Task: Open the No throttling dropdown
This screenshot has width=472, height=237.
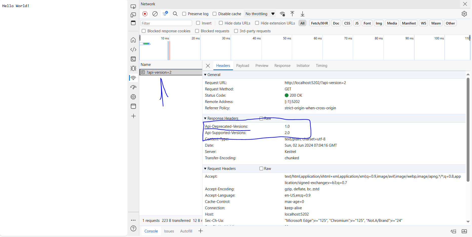Action: coord(260,14)
